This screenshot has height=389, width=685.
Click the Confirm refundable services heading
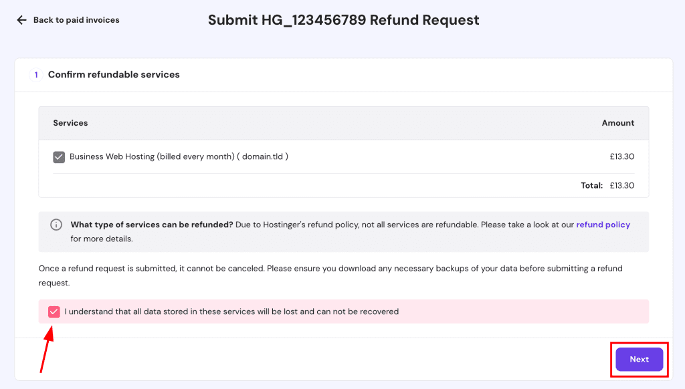pyautogui.click(x=114, y=75)
